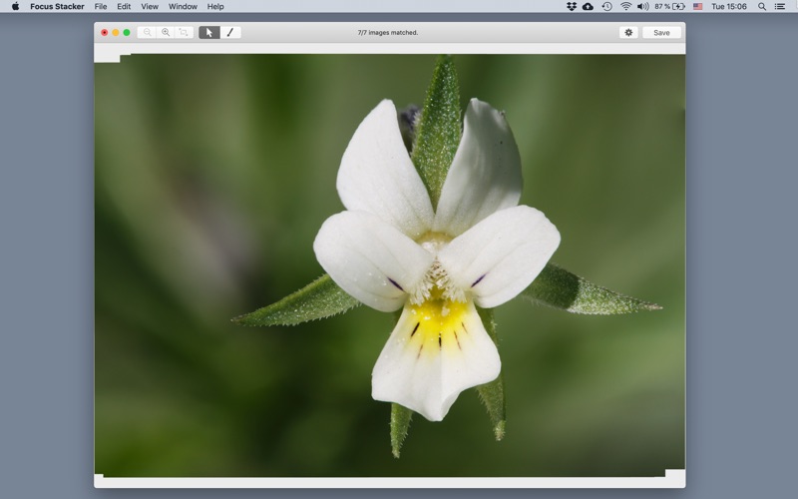This screenshot has height=499, width=798.
Task: Close the window with the red button
Action: 105,32
